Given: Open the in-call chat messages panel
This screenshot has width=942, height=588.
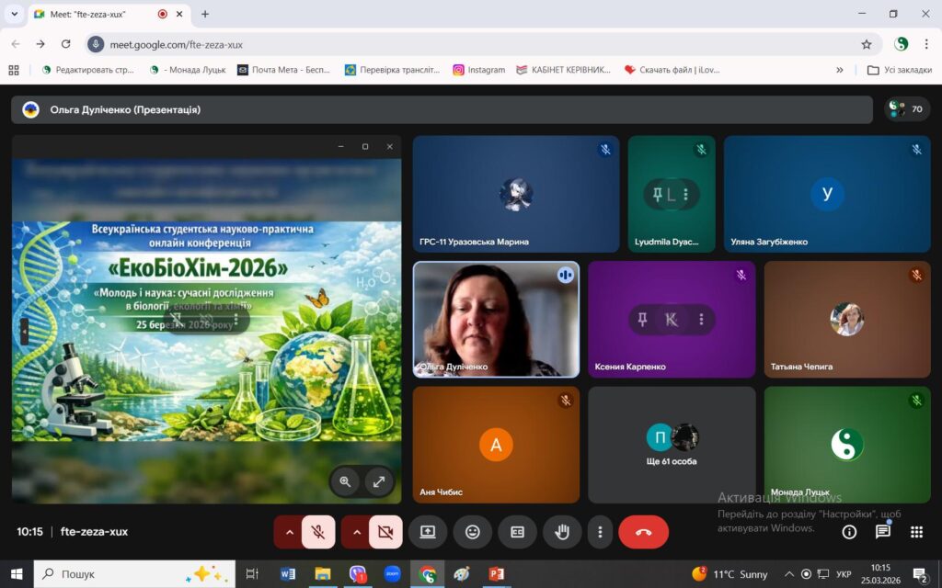Looking at the screenshot, I should [883, 532].
